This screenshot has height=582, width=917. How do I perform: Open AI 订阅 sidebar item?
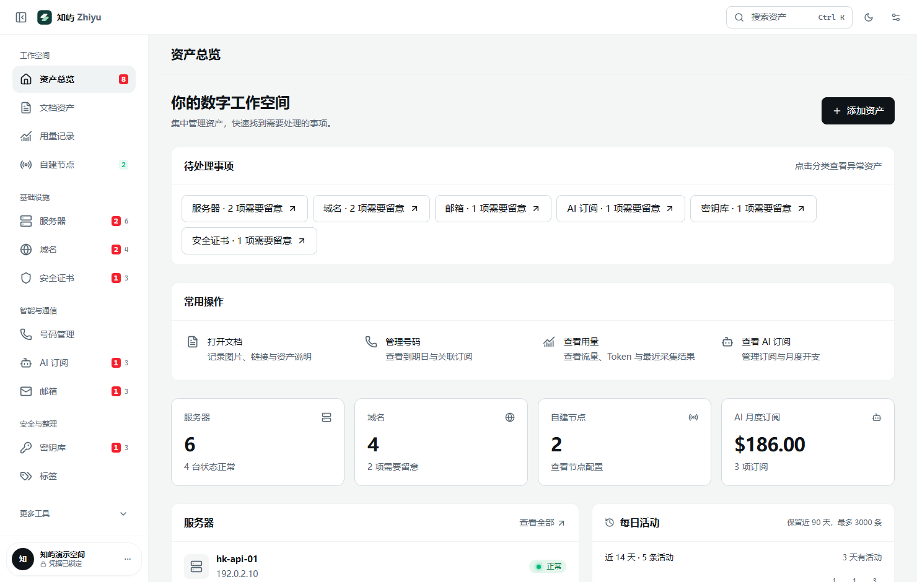[x=74, y=363]
